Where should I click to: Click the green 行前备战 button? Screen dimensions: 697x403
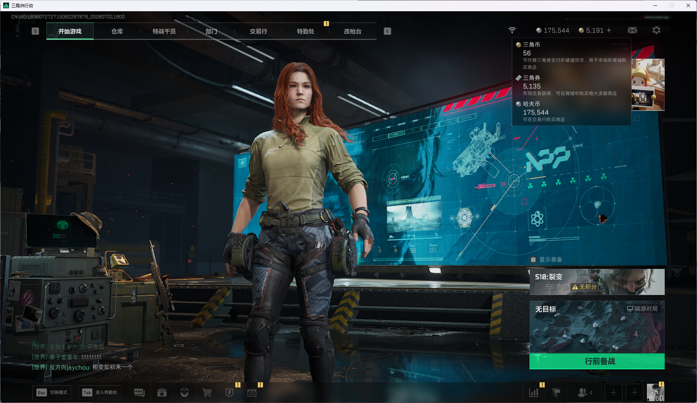[x=597, y=361]
